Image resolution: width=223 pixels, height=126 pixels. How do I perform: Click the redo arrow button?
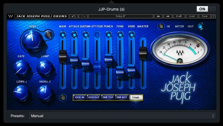pos(83,16)
